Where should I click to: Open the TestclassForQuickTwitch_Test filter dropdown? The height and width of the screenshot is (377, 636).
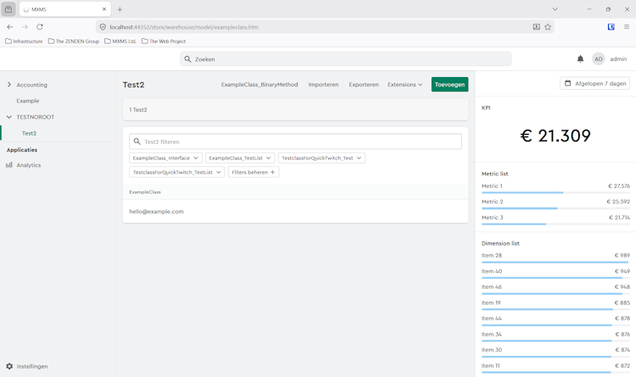click(321, 158)
